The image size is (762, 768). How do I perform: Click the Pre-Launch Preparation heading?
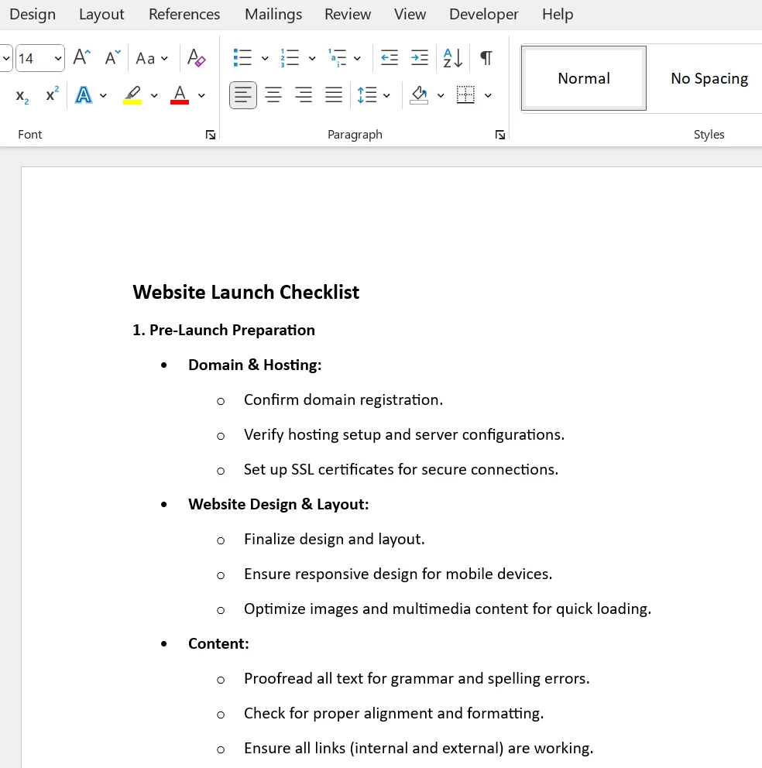pos(224,330)
